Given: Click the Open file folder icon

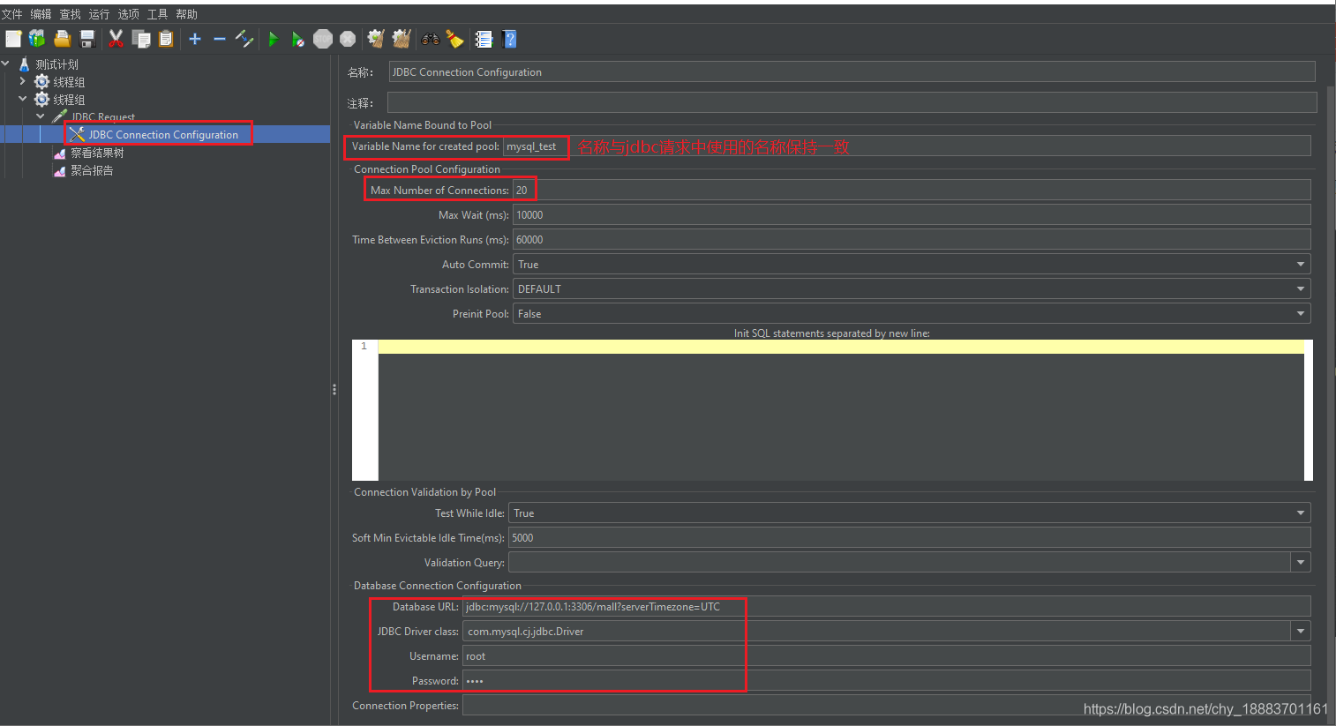Looking at the screenshot, I should 62,39.
